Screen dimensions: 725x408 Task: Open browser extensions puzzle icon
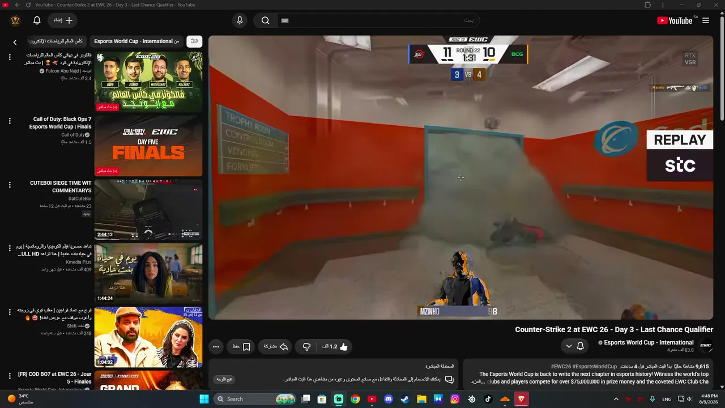pyautogui.click(x=648, y=5)
